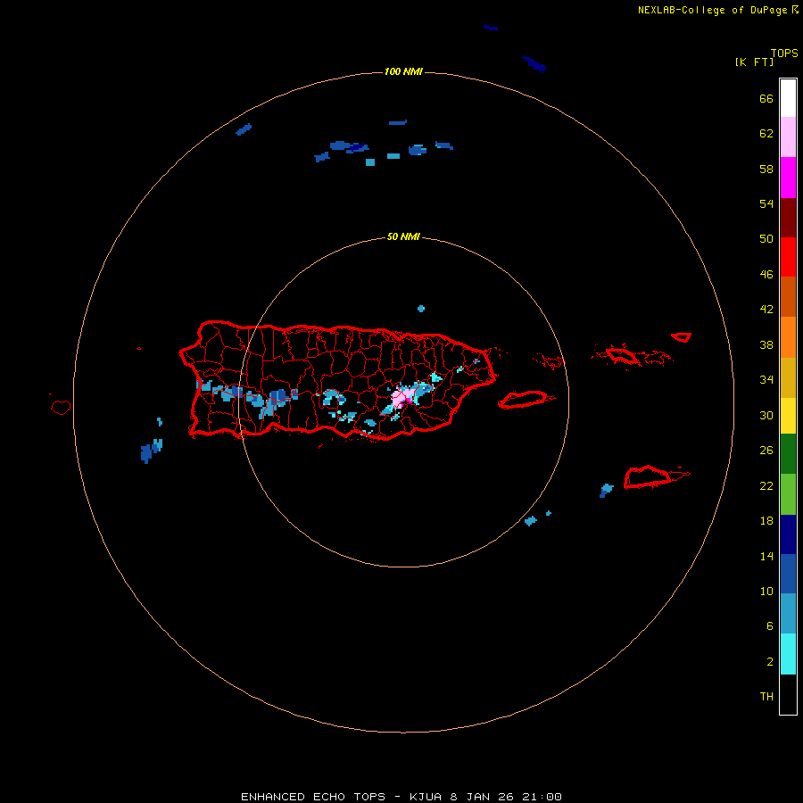This screenshot has width=803, height=803.
Task: Click the "KJUA" radar site identifier
Action: (x=426, y=797)
